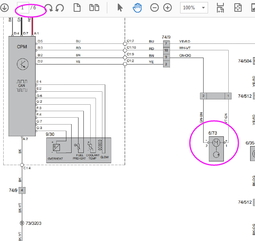Viewport: 255px width, 241px height.
Task: Click the motor M symbol in 6/73
Action: coord(216,143)
